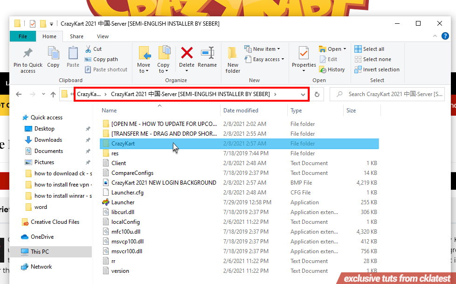Create a New folder from the ribbon

[x=233, y=59]
